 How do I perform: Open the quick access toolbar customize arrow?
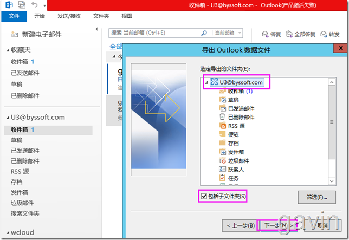[x=44, y=5]
